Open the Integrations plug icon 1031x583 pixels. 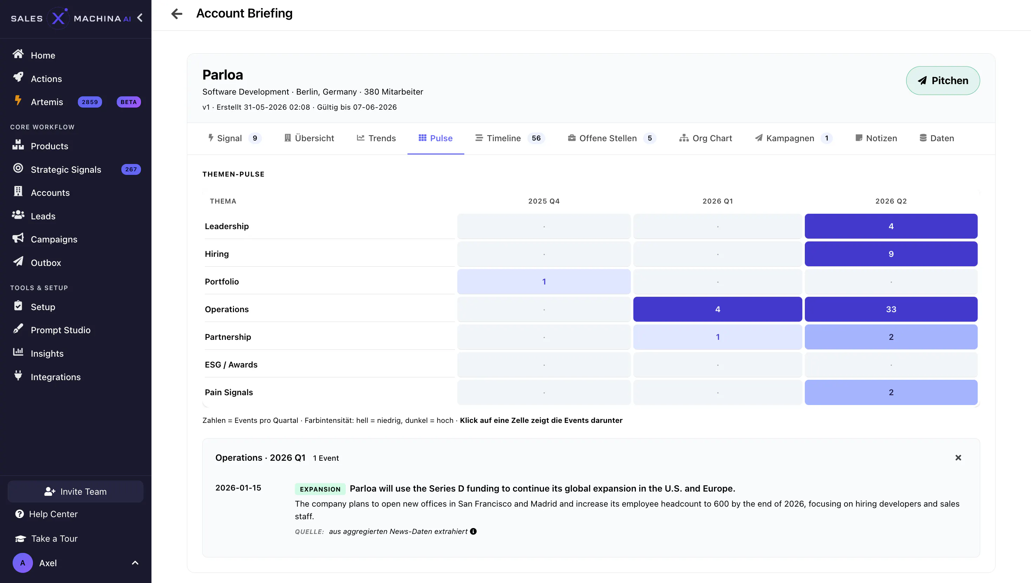coord(18,376)
